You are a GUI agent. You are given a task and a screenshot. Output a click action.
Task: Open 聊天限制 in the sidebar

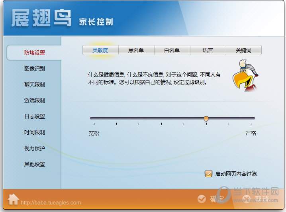tap(35, 84)
